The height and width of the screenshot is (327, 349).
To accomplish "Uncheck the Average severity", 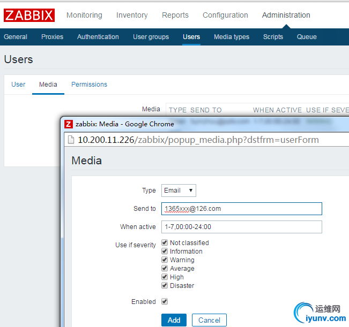I will [165, 268].
